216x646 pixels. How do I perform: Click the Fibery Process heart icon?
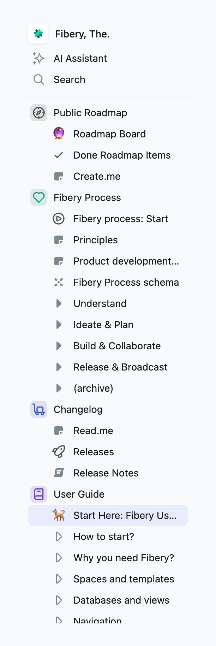[39, 197]
